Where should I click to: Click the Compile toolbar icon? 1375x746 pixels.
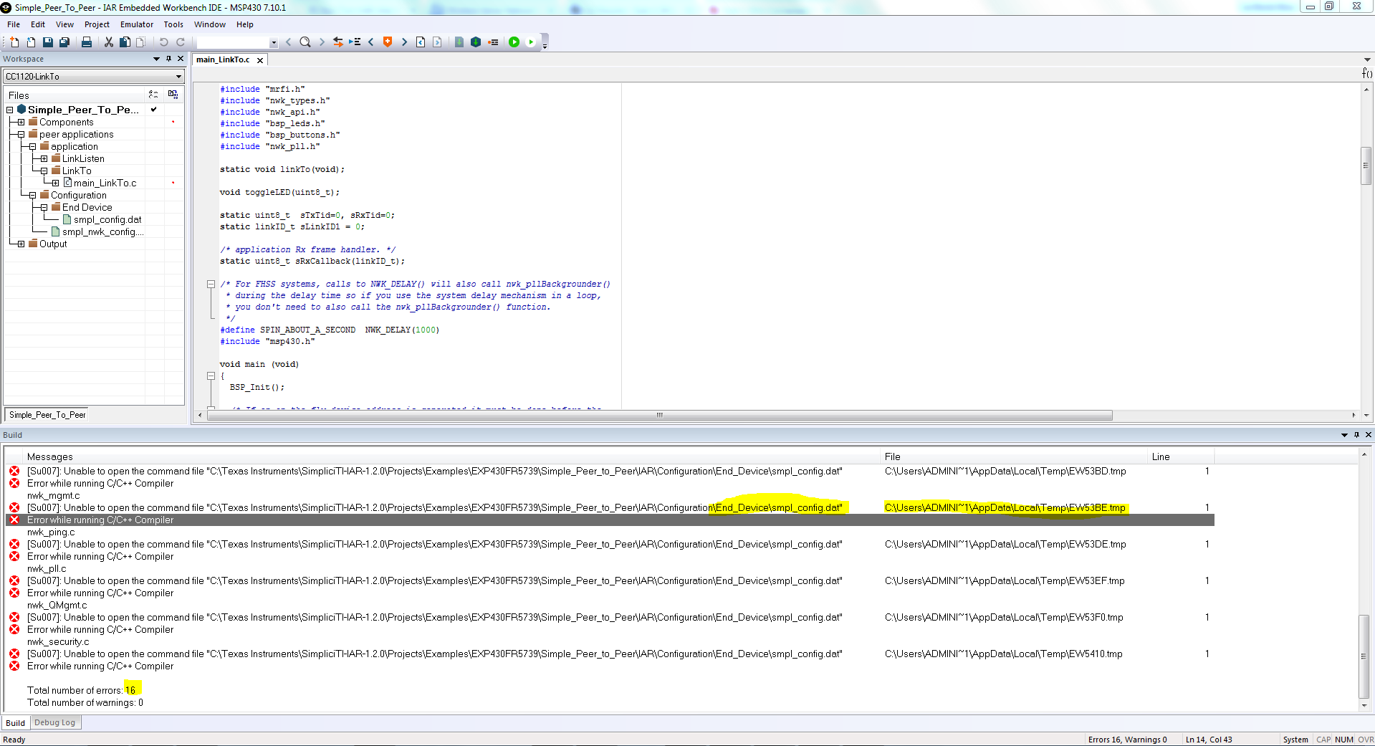tap(459, 42)
